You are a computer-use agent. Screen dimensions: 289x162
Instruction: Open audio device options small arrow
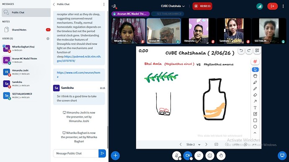click(x=180, y=159)
